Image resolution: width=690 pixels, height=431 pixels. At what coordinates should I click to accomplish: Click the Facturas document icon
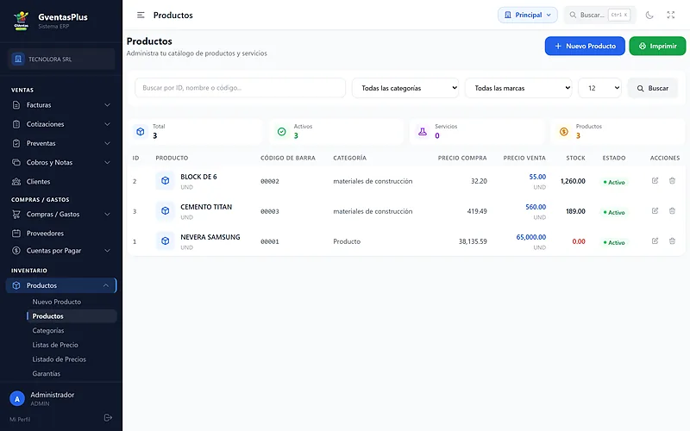coord(16,105)
